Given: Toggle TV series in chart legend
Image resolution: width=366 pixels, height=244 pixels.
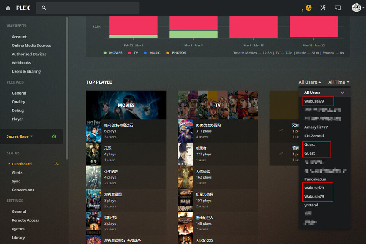Looking at the screenshot, I should coord(133,53).
